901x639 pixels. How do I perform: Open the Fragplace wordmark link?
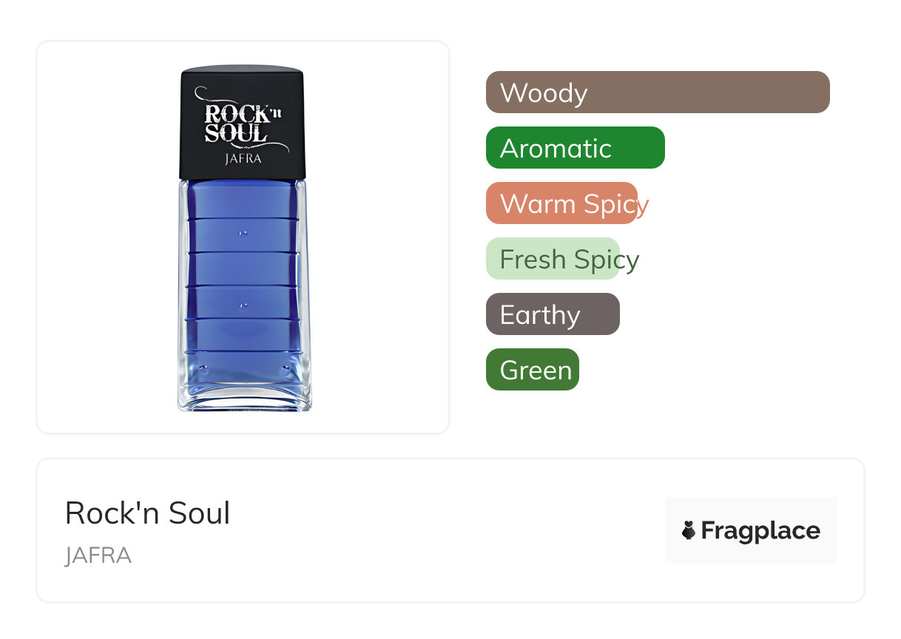760,530
